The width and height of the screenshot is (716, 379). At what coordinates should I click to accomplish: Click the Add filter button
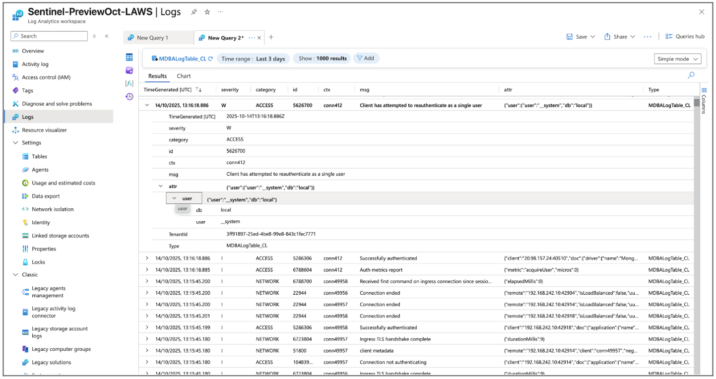tap(366, 58)
